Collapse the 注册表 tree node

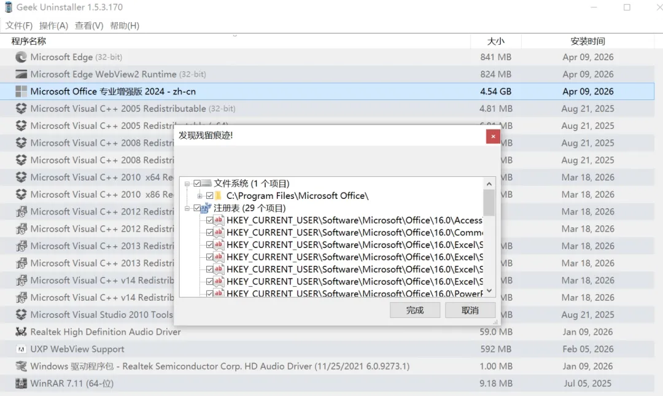(x=187, y=208)
